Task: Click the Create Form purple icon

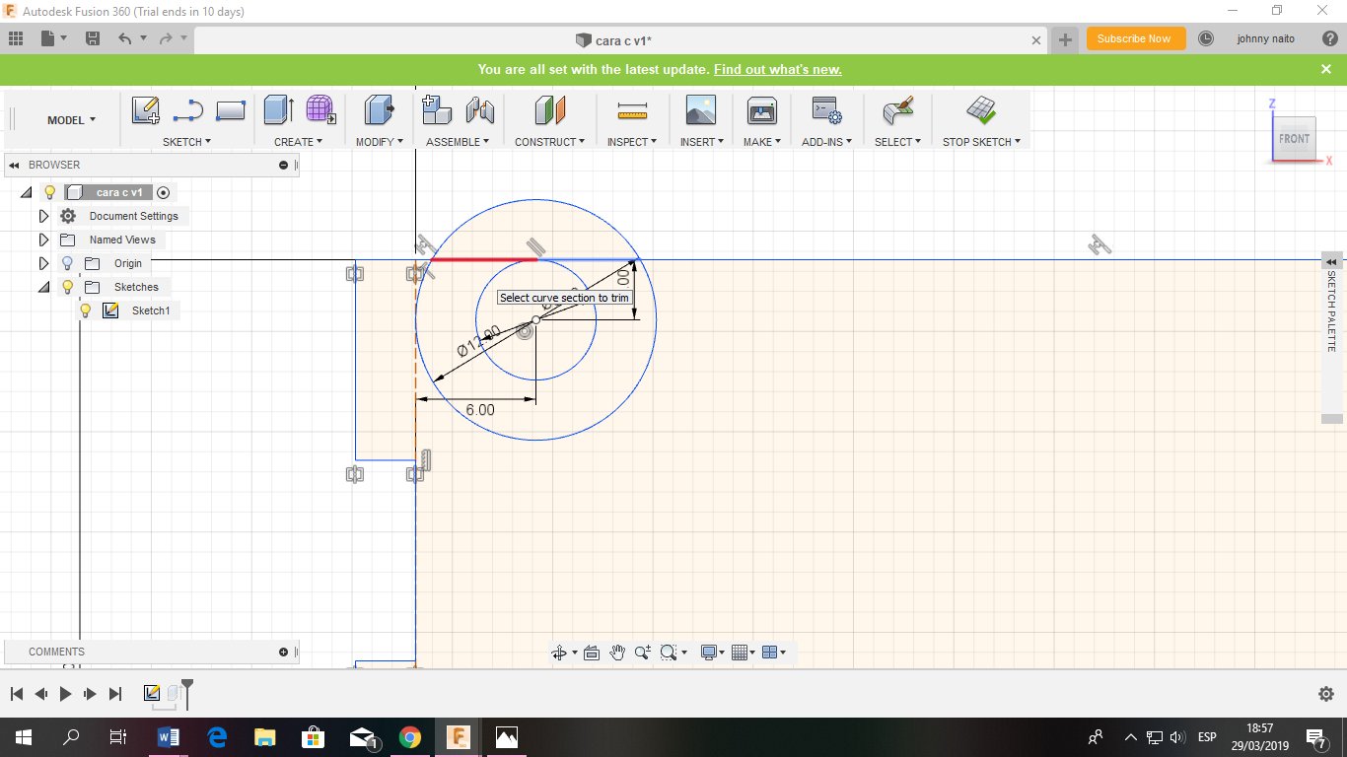Action: point(320,109)
